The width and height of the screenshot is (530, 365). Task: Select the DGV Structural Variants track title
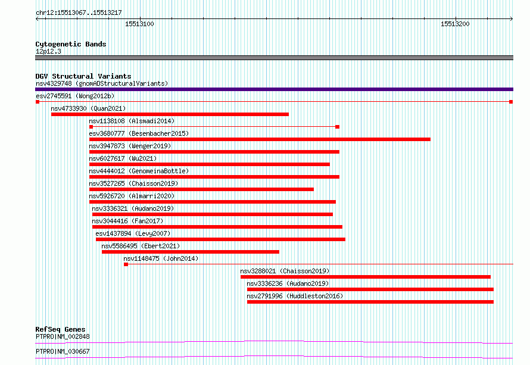tap(83, 76)
